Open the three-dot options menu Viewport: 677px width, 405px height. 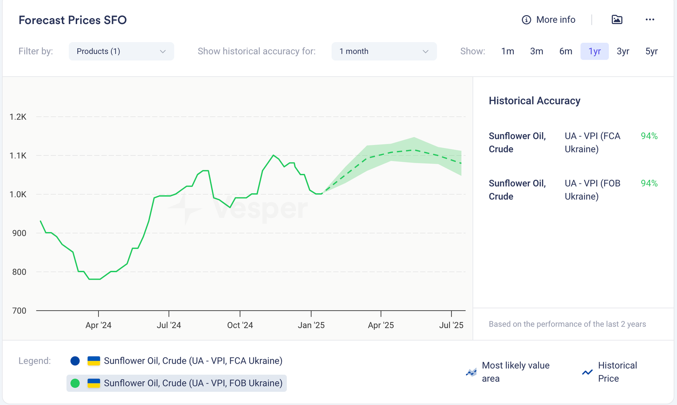650,19
